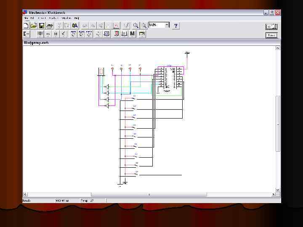
Task: Click the horizontal scrollbar right arrow
Action: pos(274,194)
